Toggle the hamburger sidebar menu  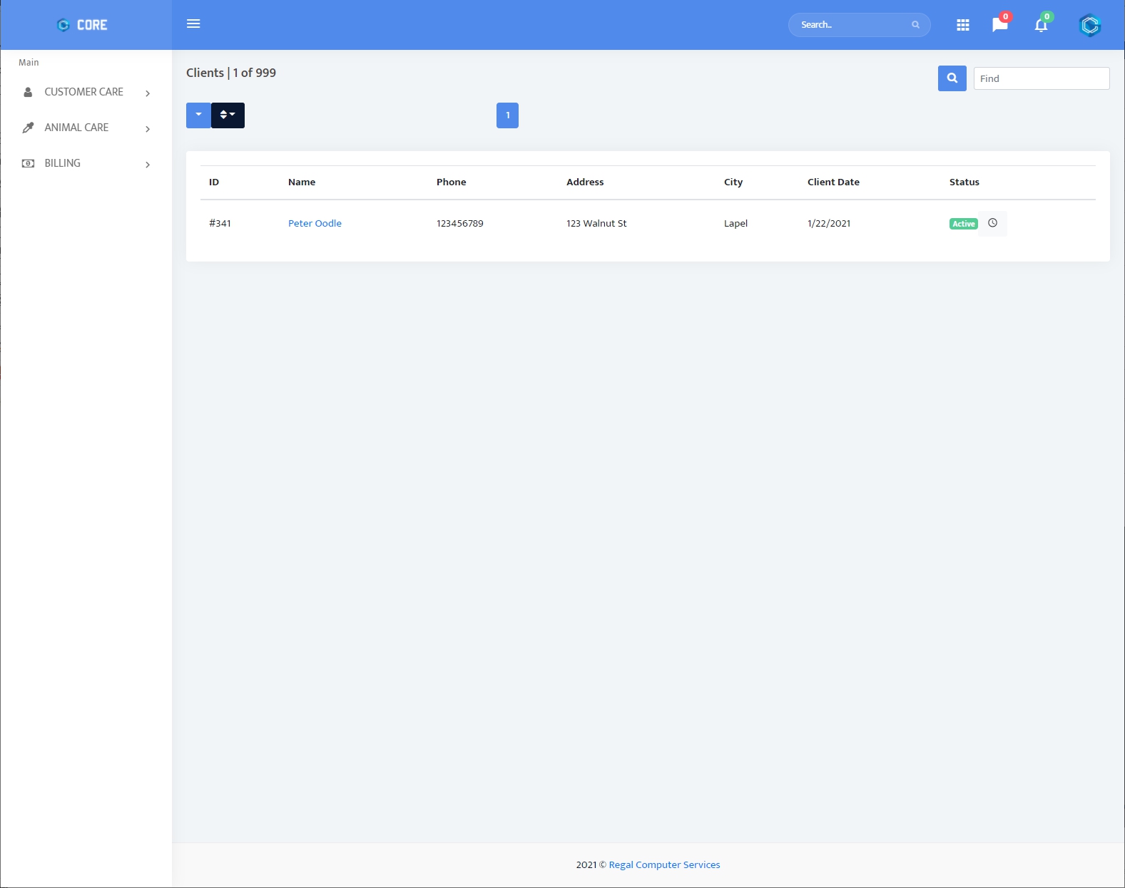click(x=193, y=24)
